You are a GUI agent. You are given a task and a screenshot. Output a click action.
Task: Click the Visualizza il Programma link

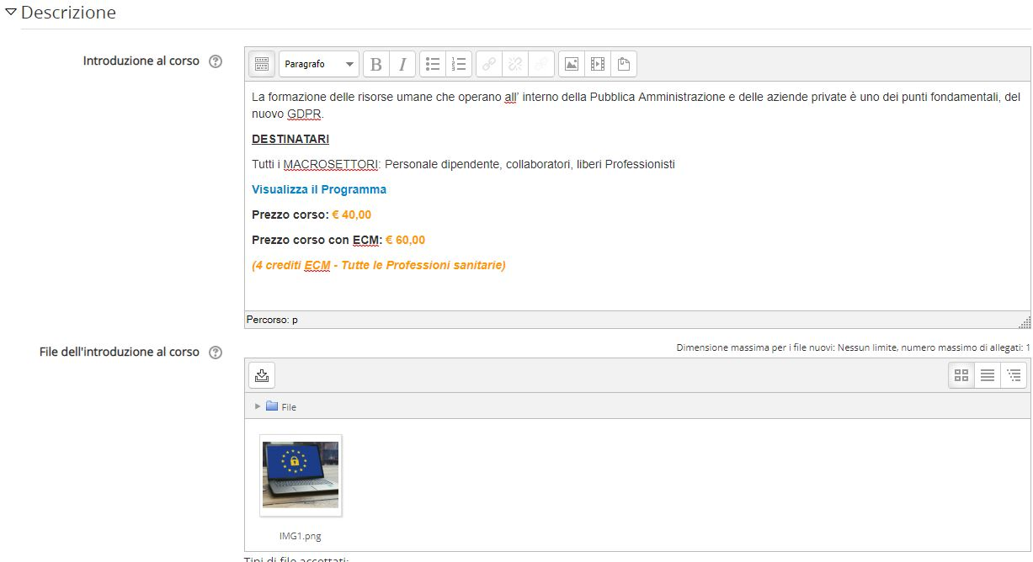[319, 189]
